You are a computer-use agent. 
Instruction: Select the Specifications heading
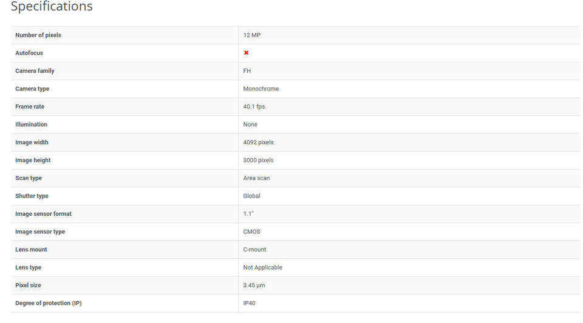[52, 6]
